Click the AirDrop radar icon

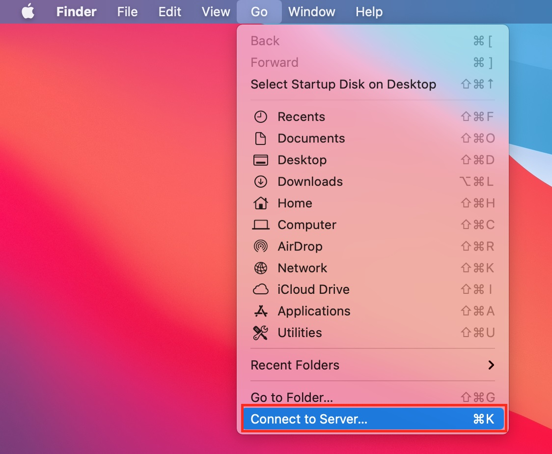click(x=260, y=247)
